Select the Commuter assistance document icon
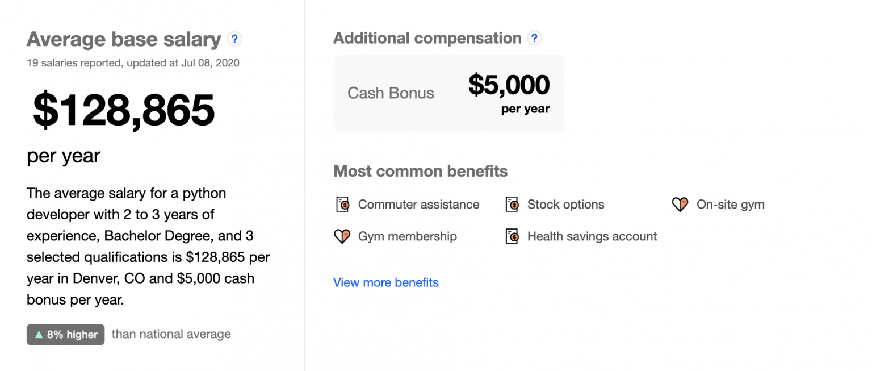872x371 pixels. (x=343, y=204)
